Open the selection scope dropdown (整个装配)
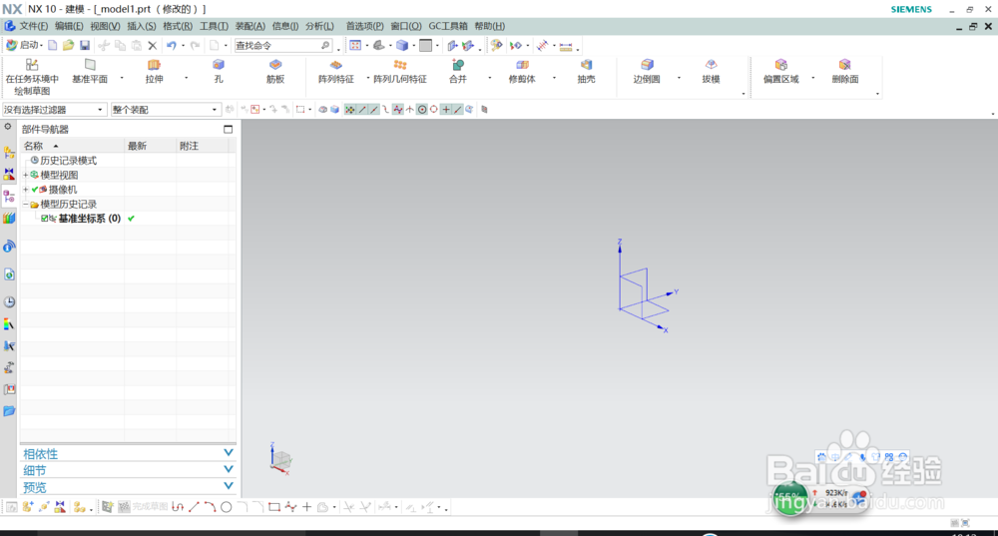998x536 pixels. (x=166, y=110)
